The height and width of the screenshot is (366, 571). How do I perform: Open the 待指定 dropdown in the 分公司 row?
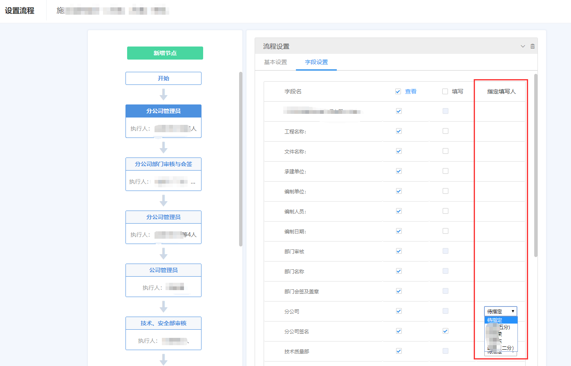pyautogui.click(x=500, y=311)
